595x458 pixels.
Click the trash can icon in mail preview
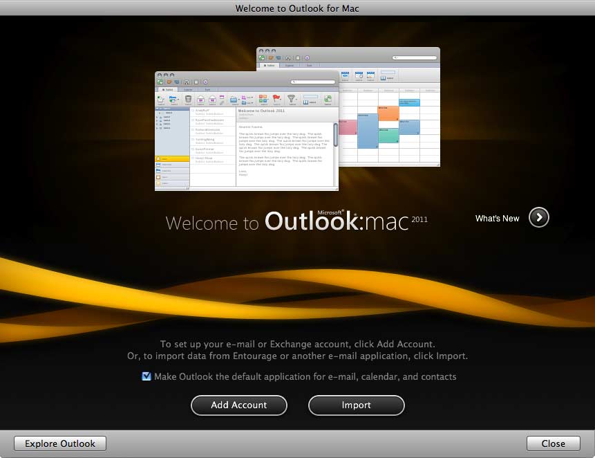189,100
